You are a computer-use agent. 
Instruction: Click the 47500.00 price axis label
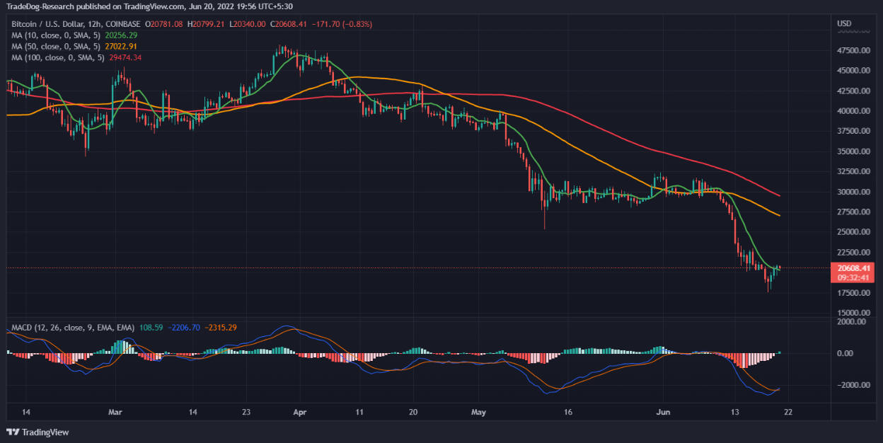click(853, 51)
